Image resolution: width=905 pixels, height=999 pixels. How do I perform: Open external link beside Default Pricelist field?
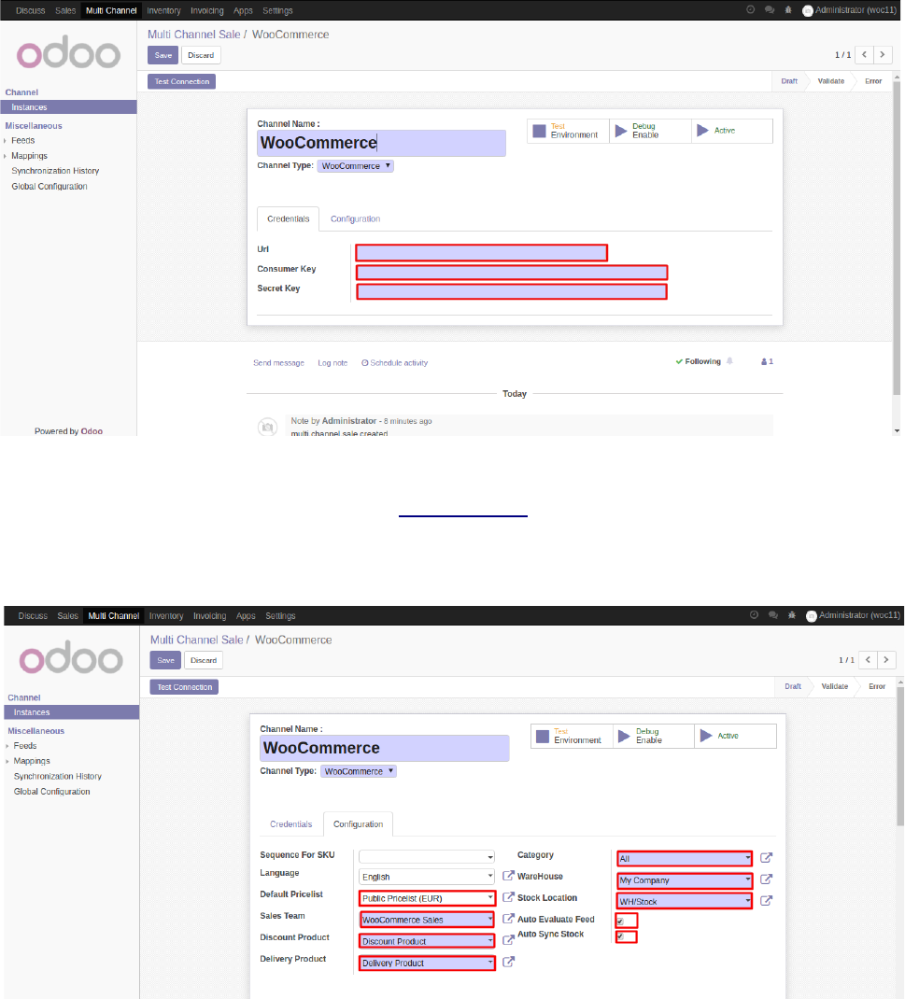(x=508, y=897)
